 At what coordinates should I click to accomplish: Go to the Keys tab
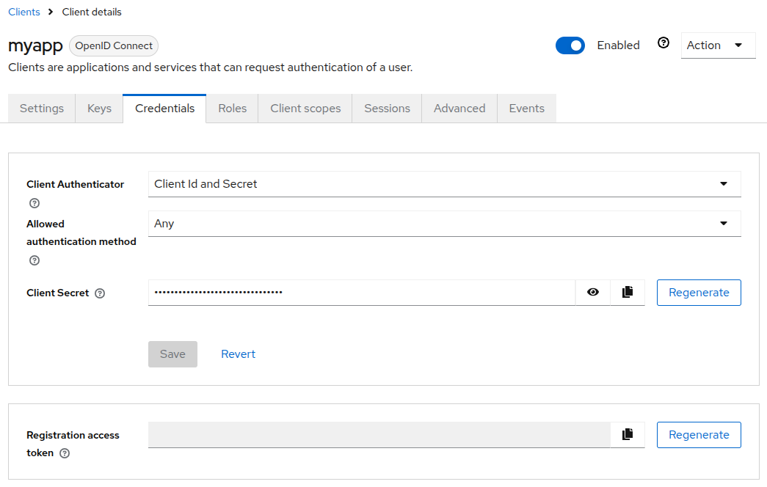(98, 108)
